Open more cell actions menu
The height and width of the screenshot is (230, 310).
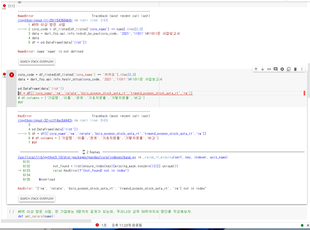(302, 69)
